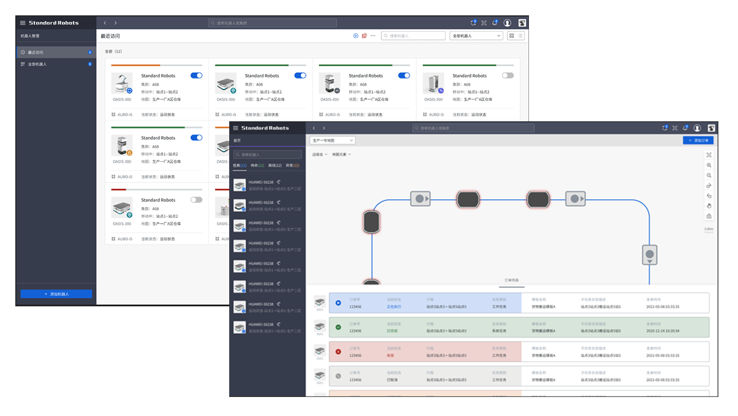
Task: Toggle switch on first card of second row
Action: point(196,138)
